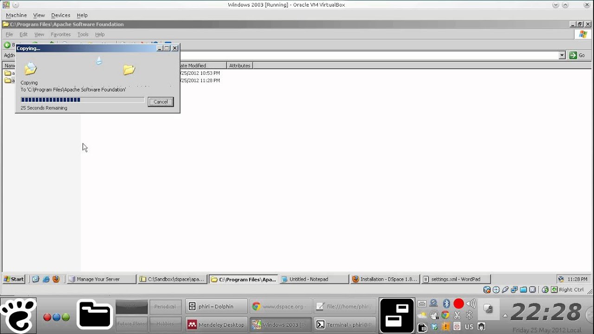The image size is (594, 334).
Task: Click the green dot on the panel
Action: click(x=66, y=317)
